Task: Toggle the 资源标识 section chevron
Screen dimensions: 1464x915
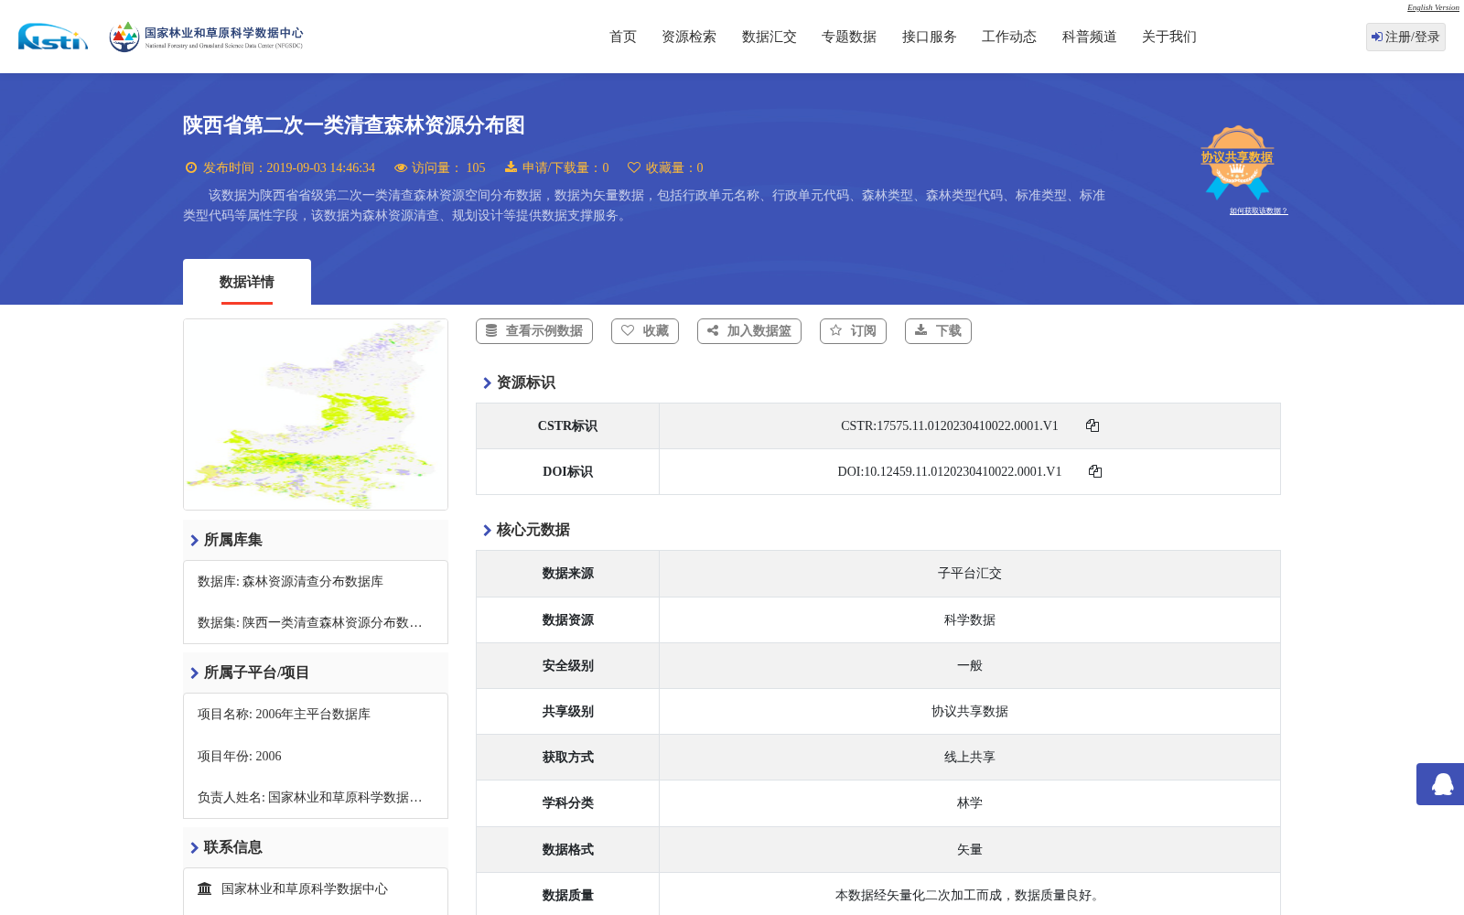Action: click(x=487, y=383)
